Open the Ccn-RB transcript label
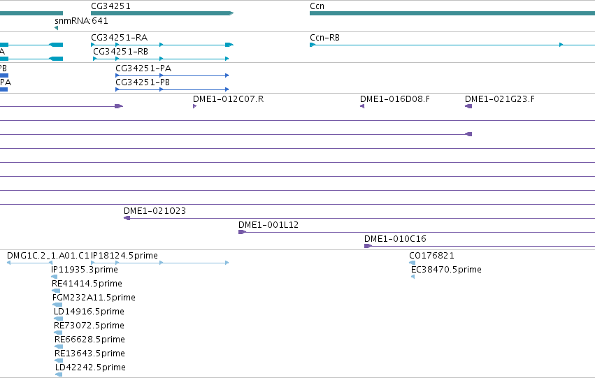The width and height of the screenshot is (595, 378). [324, 38]
